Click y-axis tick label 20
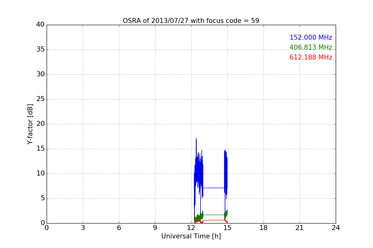Image resolution: width=373 pixels, height=248 pixels. (x=40, y=124)
